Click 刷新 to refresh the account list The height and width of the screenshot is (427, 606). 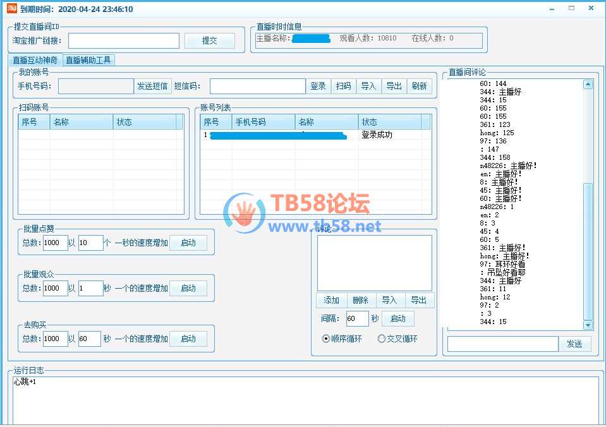(x=420, y=86)
